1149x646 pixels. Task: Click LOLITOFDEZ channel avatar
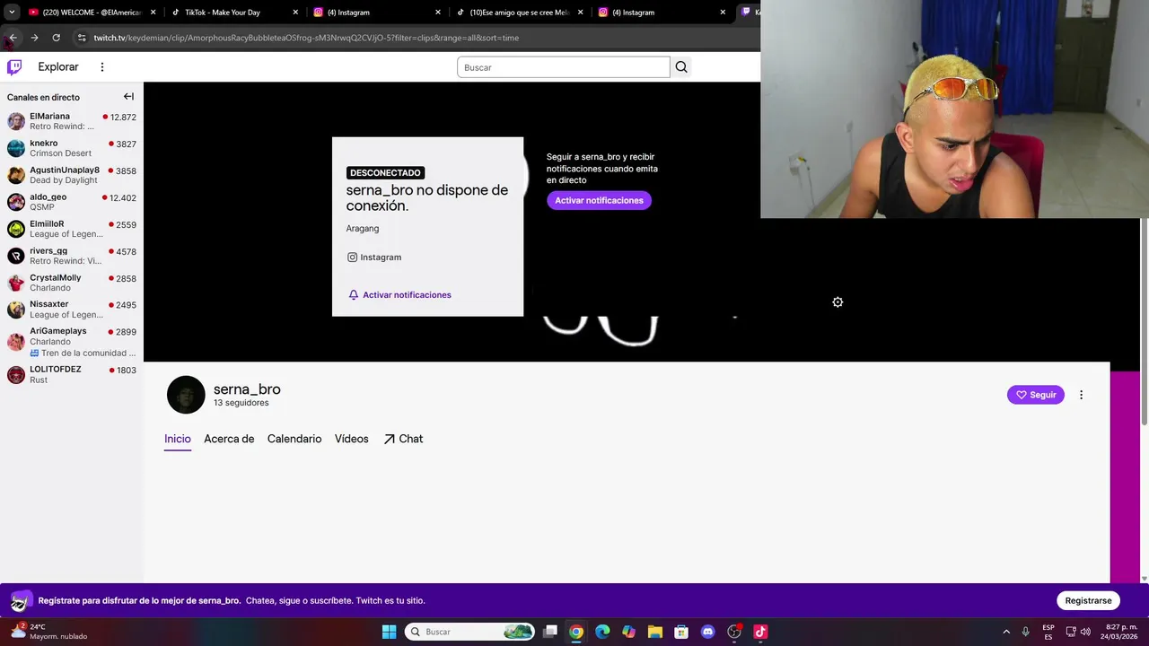(x=16, y=375)
